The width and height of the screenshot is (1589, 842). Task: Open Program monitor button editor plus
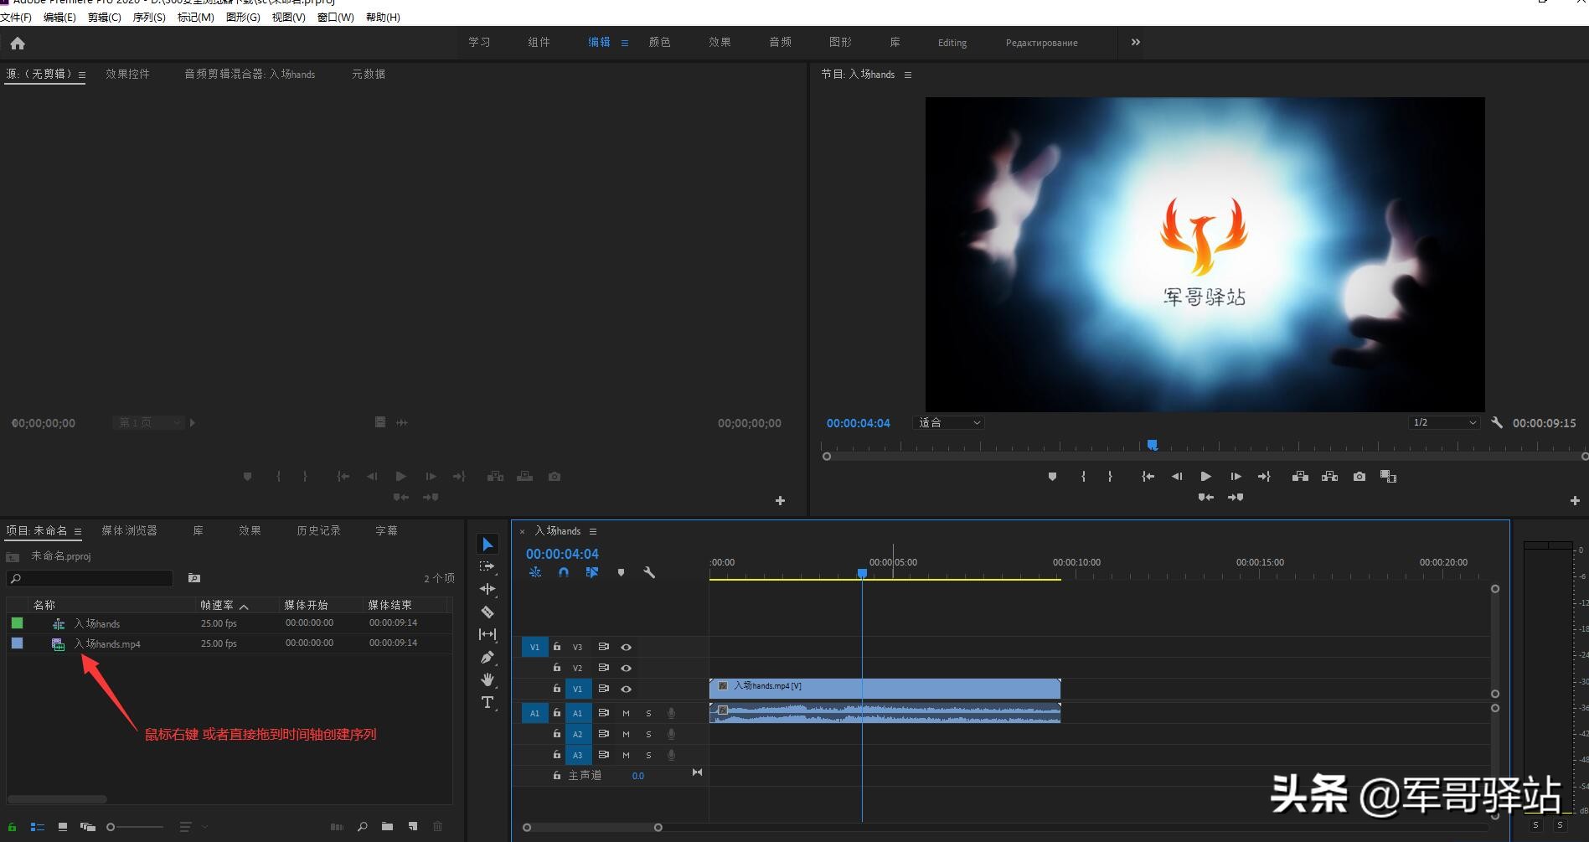pos(1575,500)
